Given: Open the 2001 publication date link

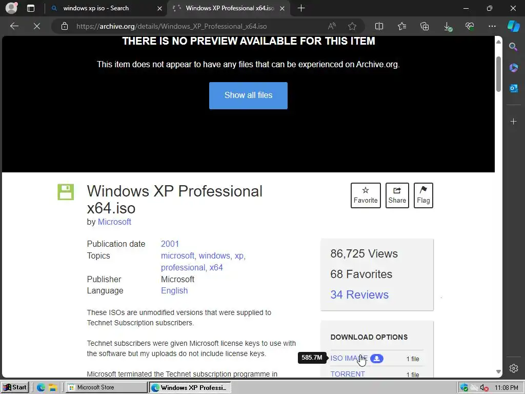Looking at the screenshot, I should 170,244.
